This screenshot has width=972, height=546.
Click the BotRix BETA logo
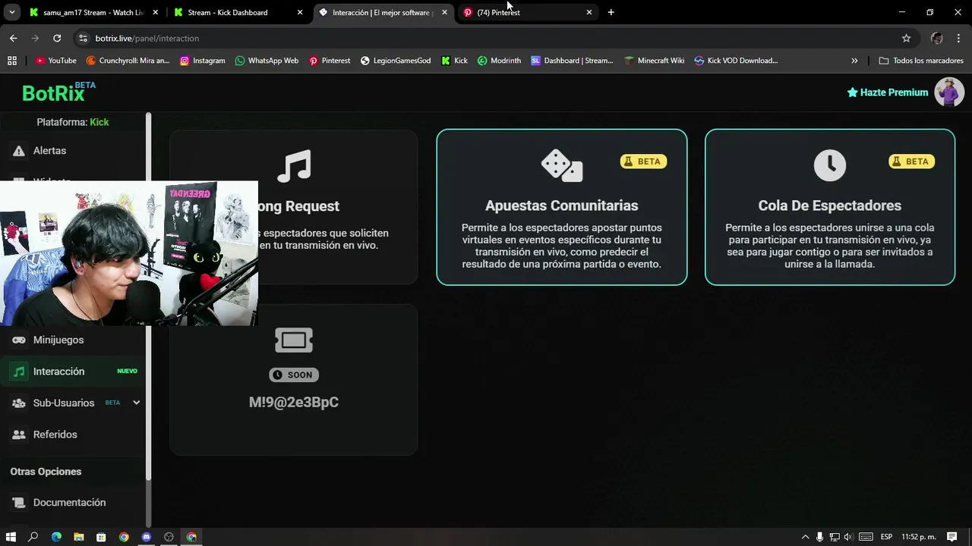(59, 92)
